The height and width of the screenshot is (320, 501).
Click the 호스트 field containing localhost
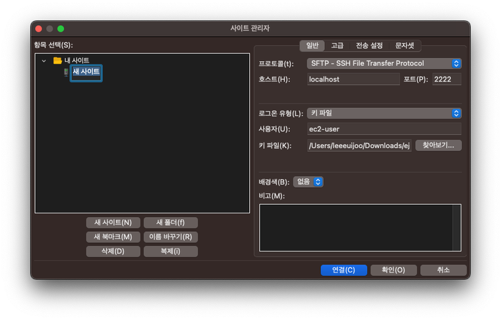pos(353,79)
